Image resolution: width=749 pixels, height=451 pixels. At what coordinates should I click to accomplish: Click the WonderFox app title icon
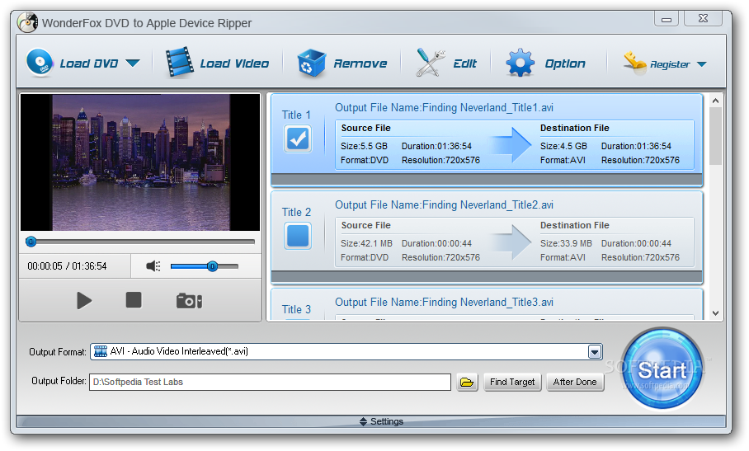[x=28, y=22]
